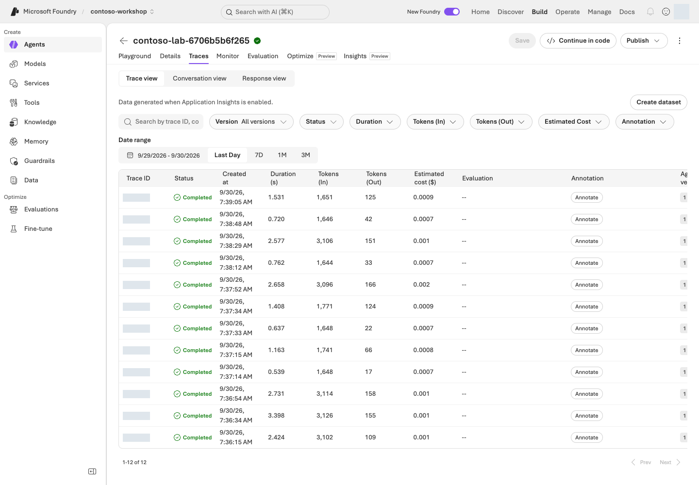This screenshot has width=699, height=485.
Task: Open the Estimated Cost filter dropdown
Action: [x=574, y=122]
